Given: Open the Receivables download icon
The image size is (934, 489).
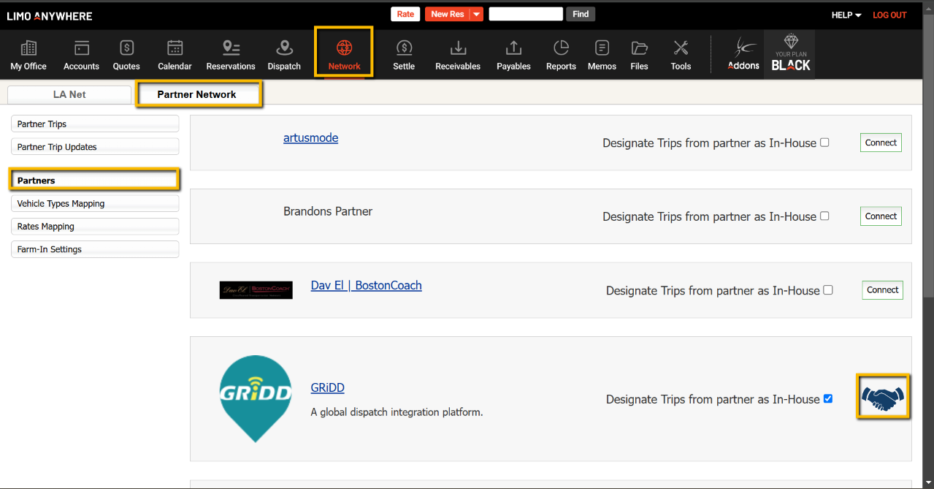Looking at the screenshot, I should [x=458, y=49].
